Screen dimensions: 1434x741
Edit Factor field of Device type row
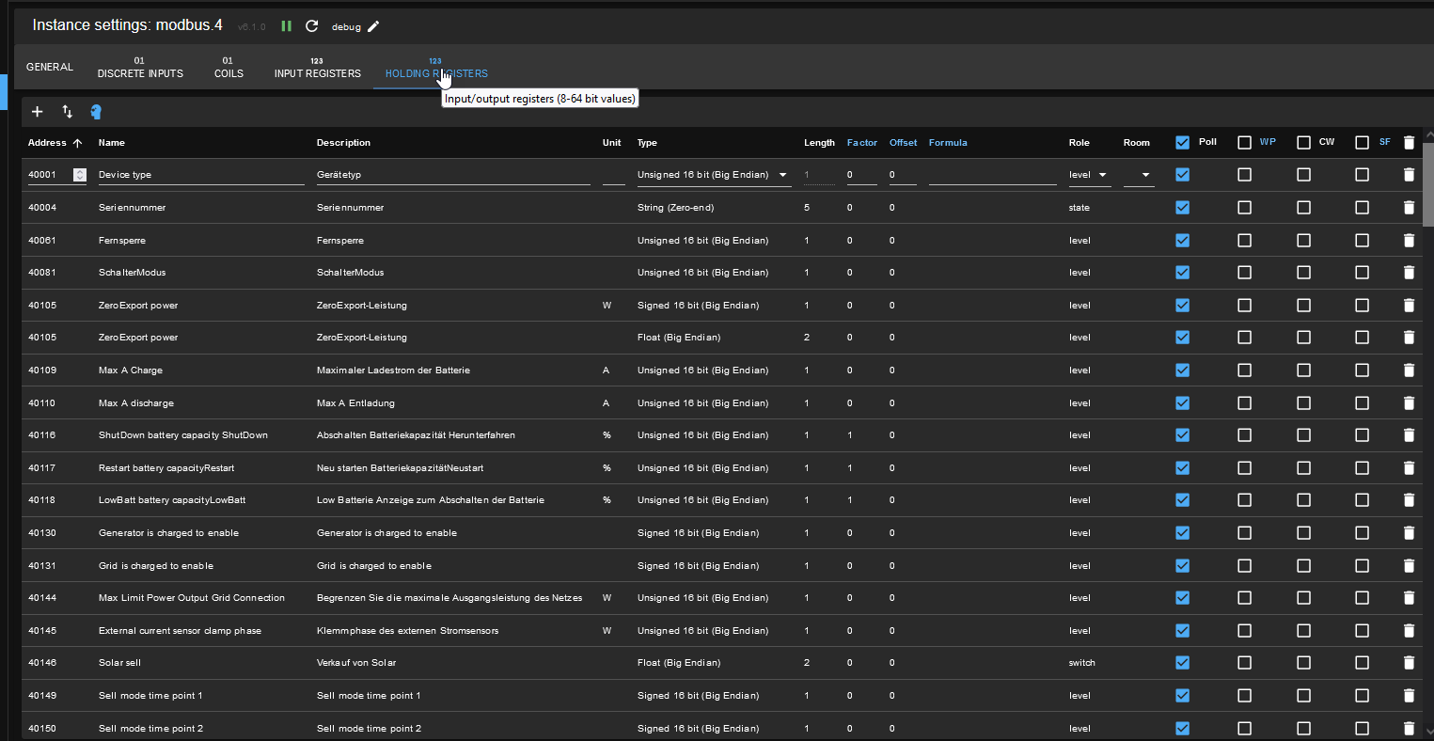[862, 175]
